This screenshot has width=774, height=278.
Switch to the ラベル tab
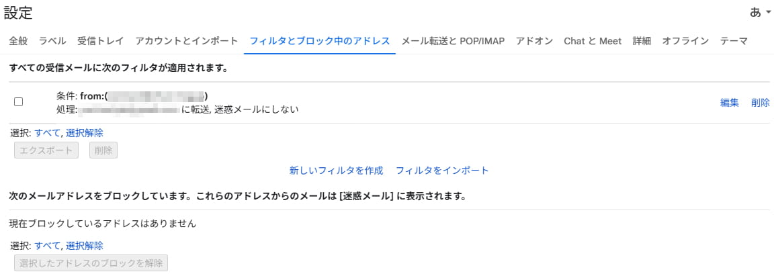(x=52, y=41)
